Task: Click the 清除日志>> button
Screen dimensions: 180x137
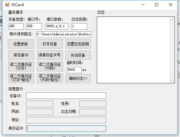Action: (78, 78)
